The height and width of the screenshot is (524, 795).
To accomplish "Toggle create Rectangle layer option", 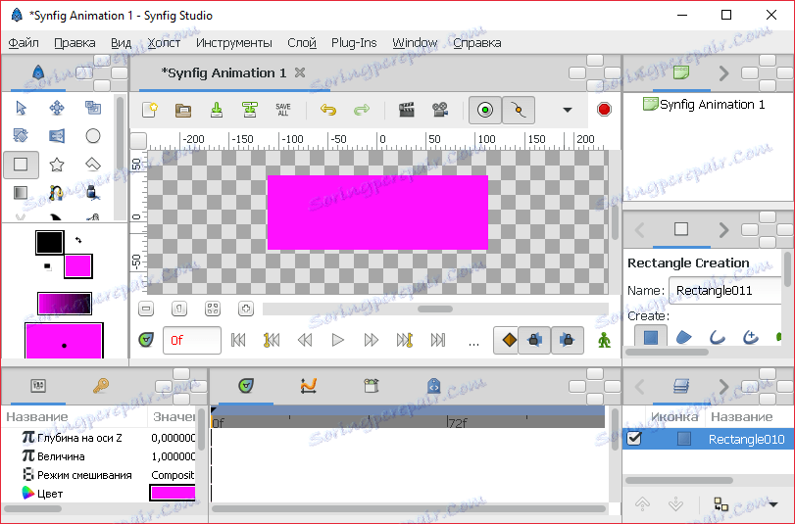I will coord(651,337).
